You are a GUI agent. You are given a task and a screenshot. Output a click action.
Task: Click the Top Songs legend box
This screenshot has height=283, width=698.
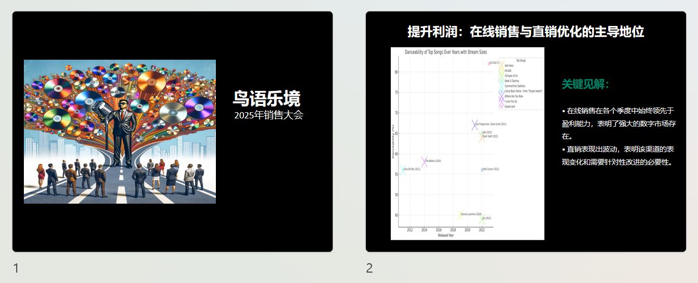521,83
